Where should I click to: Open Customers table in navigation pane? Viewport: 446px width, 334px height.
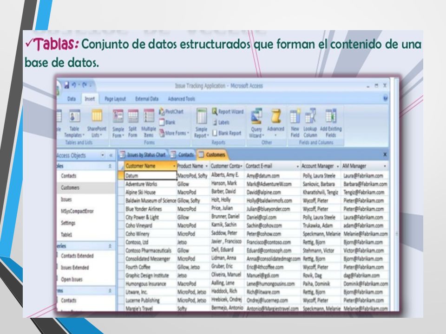tap(70, 187)
